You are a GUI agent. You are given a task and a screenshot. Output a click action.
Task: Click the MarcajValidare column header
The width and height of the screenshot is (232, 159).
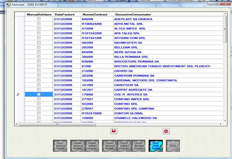tap(39, 14)
